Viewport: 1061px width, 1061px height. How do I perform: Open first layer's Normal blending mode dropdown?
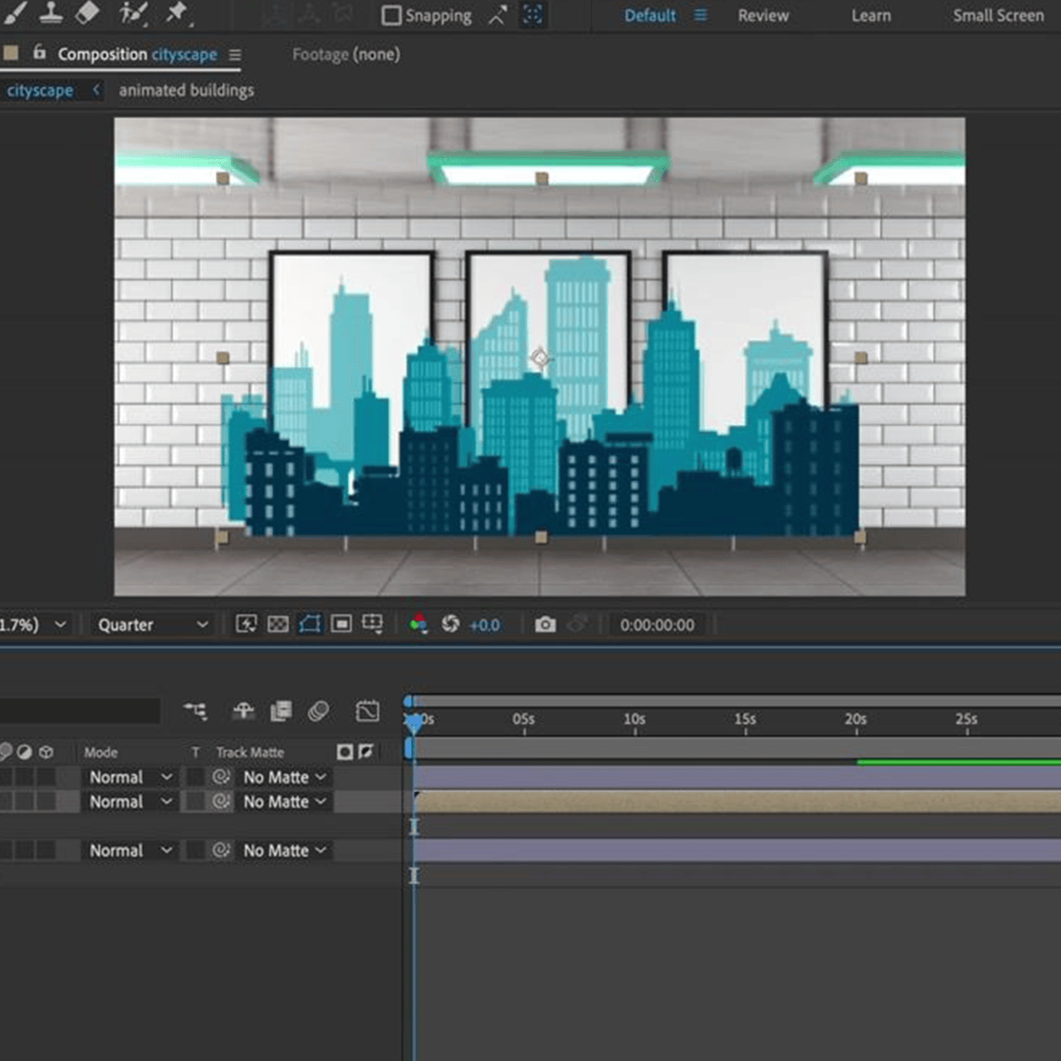pyautogui.click(x=130, y=777)
